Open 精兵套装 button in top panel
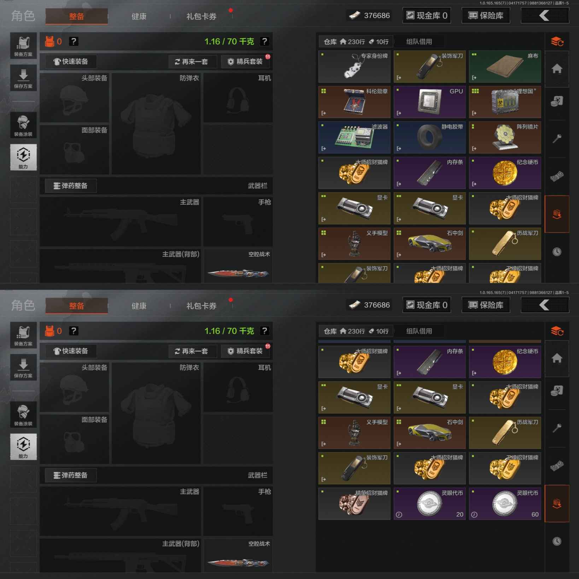Screen dimensions: 579x579 click(246, 62)
